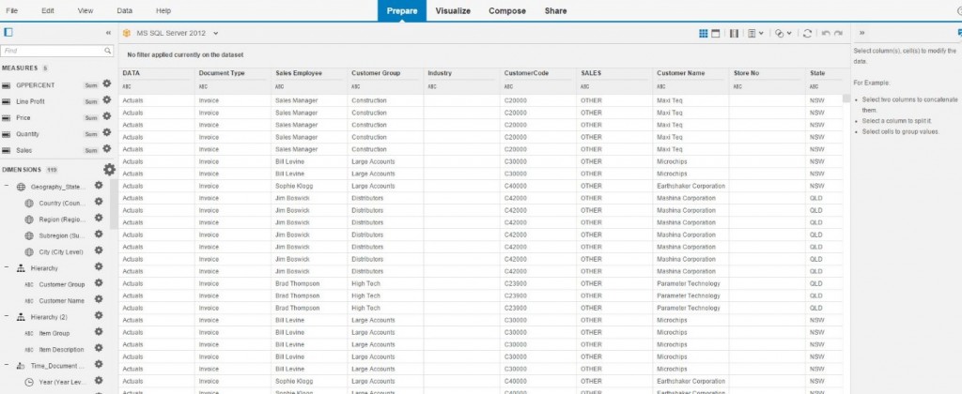Open the MS SQL Server 2012 dropdown
Screen dimensions: 962x394
[215, 33]
